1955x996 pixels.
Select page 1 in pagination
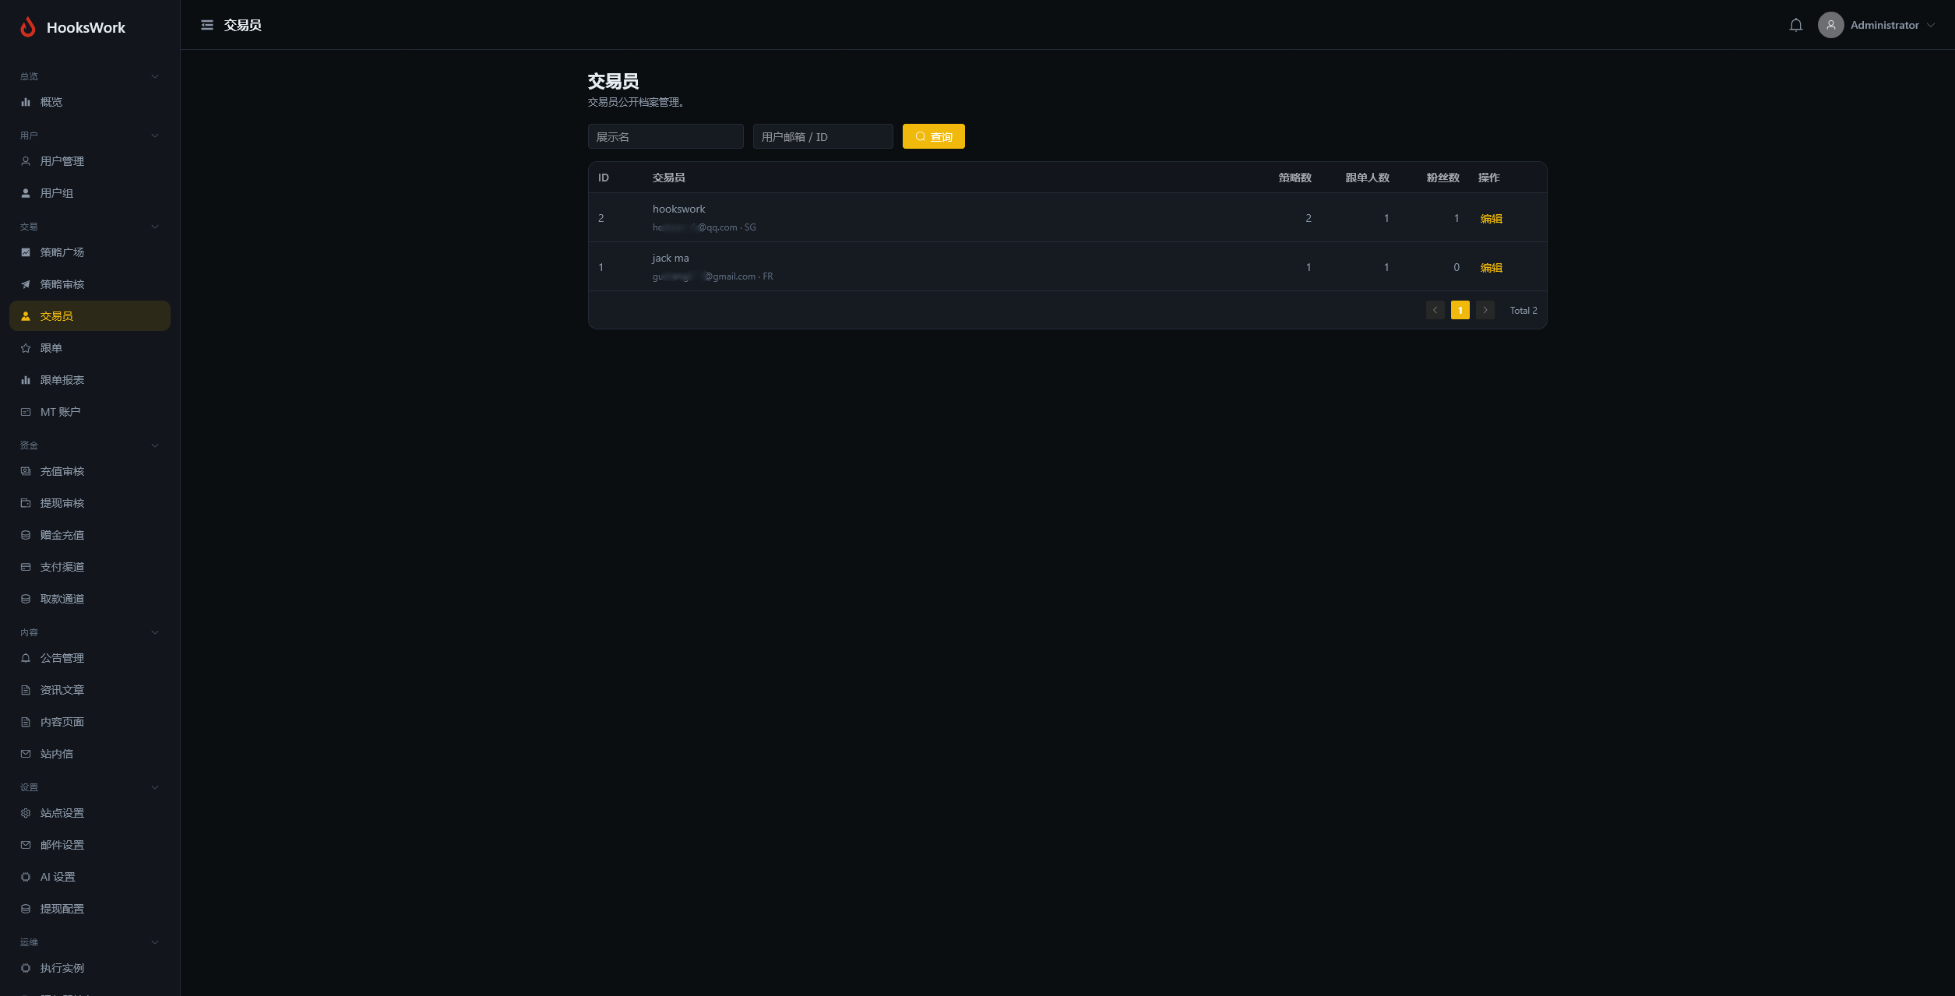click(x=1460, y=310)
